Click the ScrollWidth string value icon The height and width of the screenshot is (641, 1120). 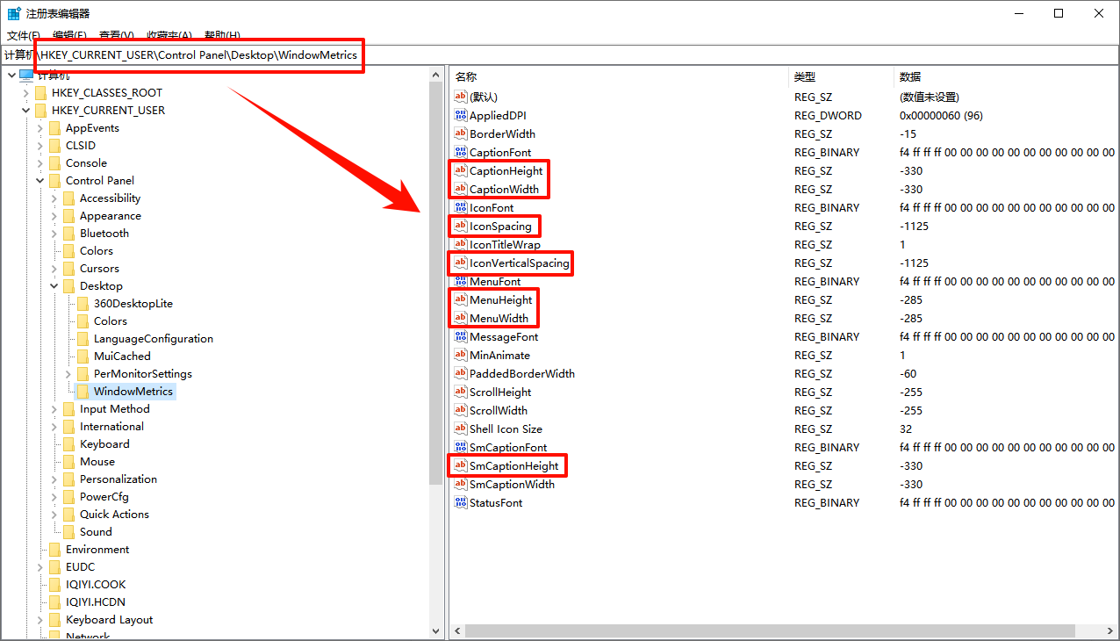(461, 411)
